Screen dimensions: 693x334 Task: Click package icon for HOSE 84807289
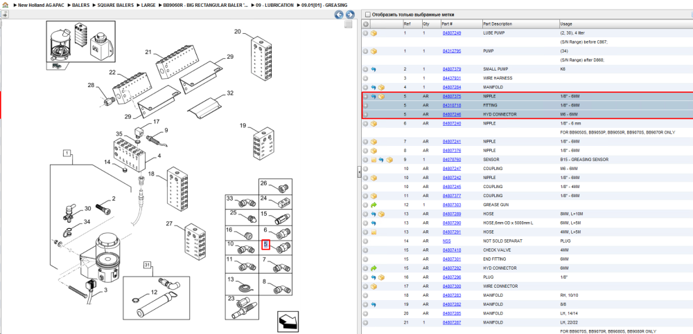381,214
